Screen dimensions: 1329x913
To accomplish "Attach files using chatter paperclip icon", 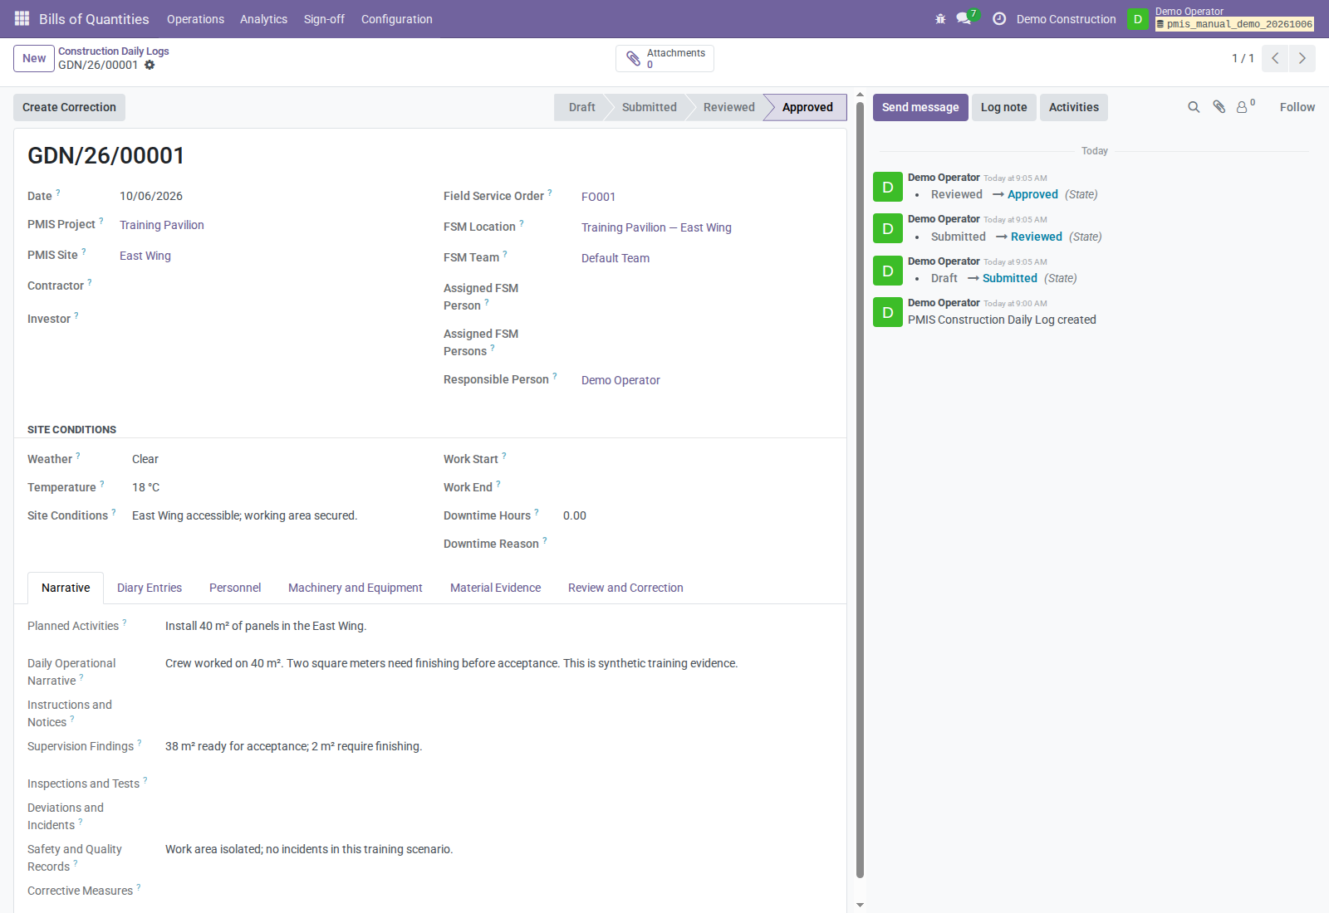I will 1219,107.
